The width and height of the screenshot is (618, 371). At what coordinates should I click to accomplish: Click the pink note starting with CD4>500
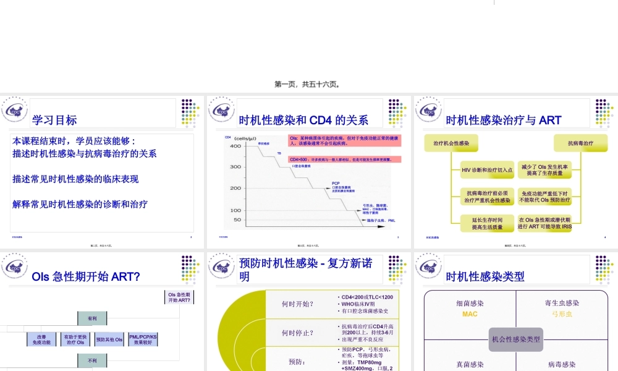344,160
